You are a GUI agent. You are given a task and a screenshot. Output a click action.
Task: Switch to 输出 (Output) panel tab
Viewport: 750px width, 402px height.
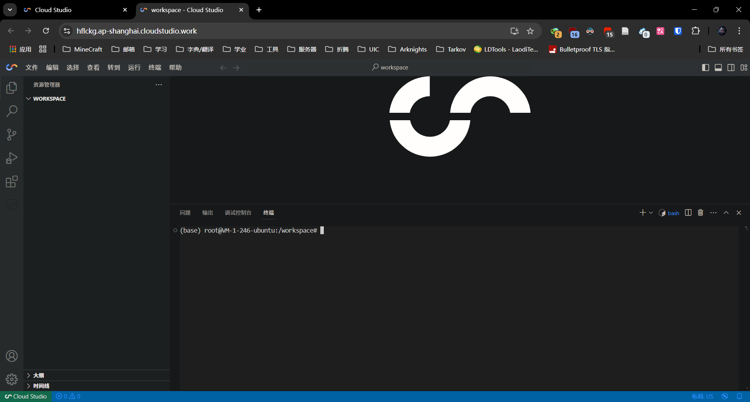tap(207, 213)
